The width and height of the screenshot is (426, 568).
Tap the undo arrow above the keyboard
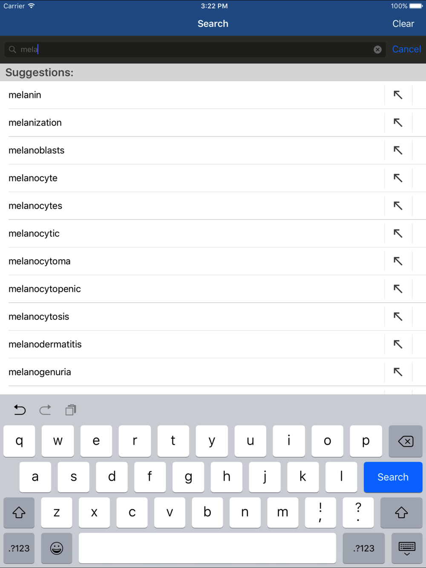click(x=20, y=410)
